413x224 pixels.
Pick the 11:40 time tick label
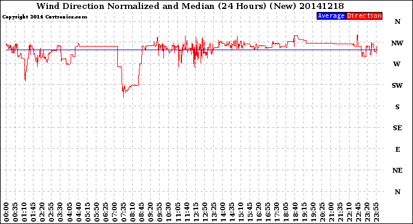coord(187,212)
